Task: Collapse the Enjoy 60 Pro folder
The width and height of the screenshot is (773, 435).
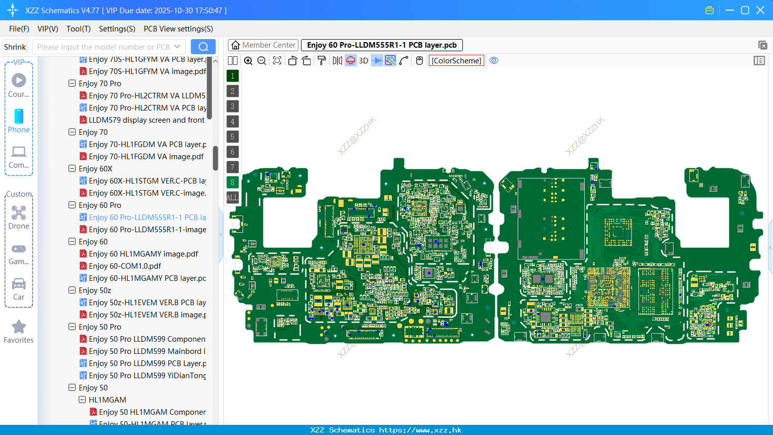Action: 72,205
